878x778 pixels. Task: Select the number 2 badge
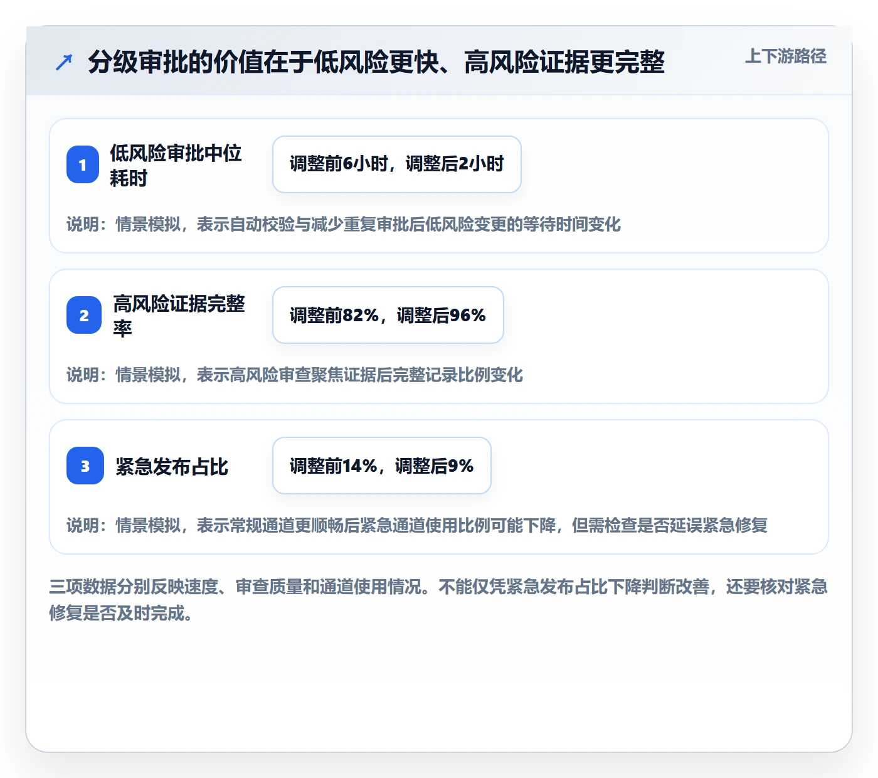[84, 315]
